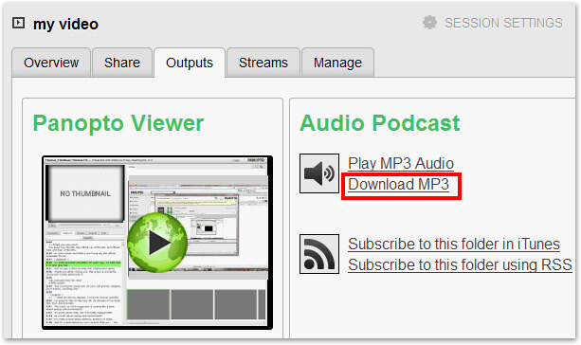Subscribe to this folder using RSS
Image resolution: width=581 pixels, height=345 pixels.
[x=460, y=265]
